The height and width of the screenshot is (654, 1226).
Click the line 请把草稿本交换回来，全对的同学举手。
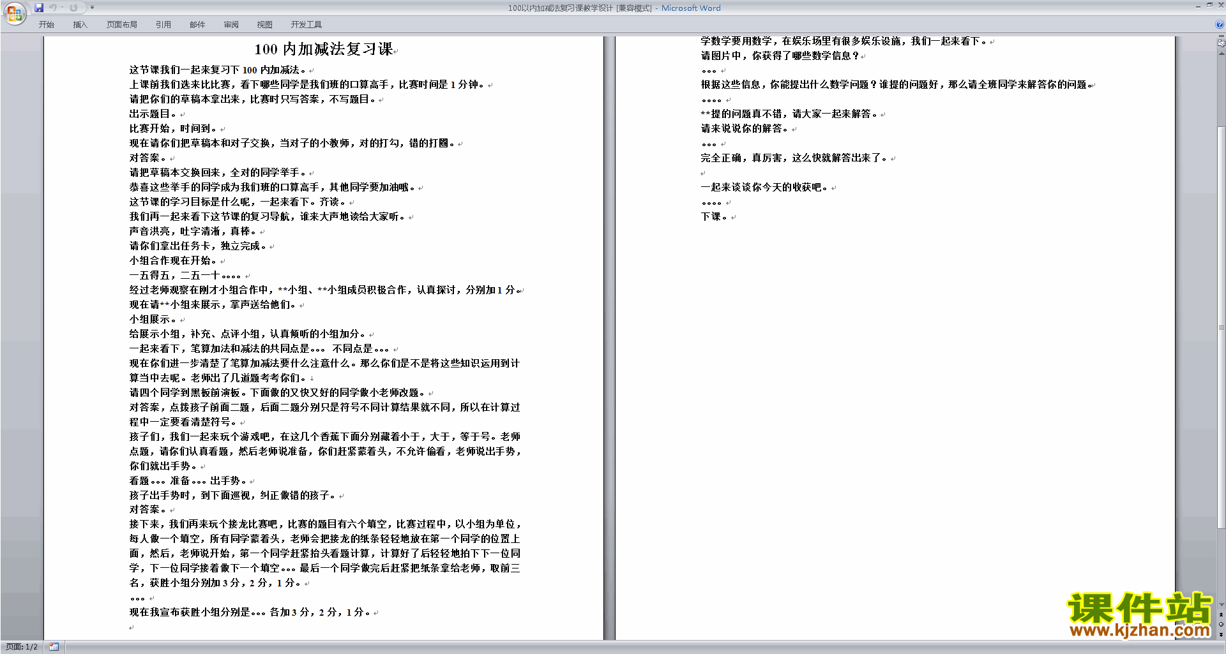point(218,172)
